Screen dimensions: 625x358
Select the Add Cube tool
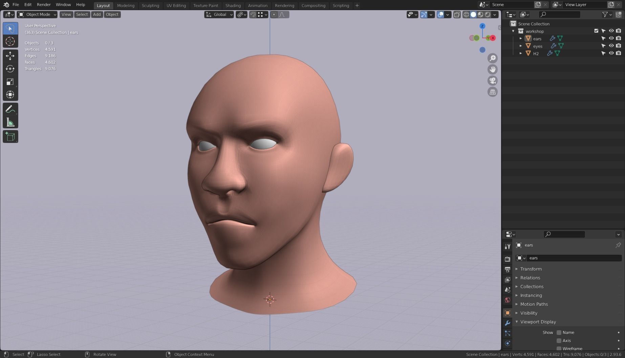click(10, 137)
